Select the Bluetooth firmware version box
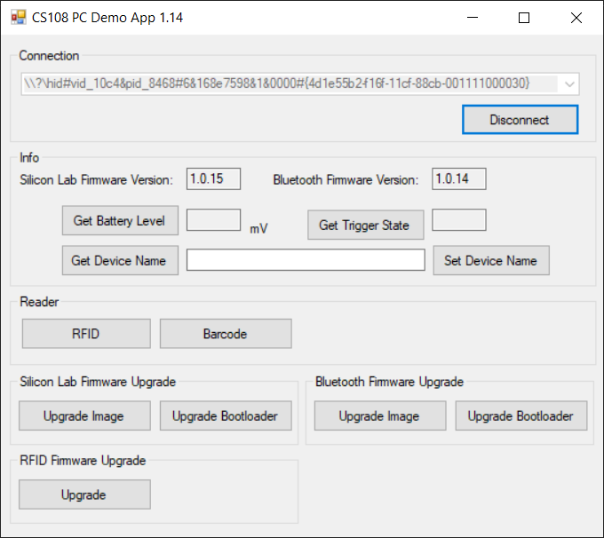604x538 pixels. [459, 178]
